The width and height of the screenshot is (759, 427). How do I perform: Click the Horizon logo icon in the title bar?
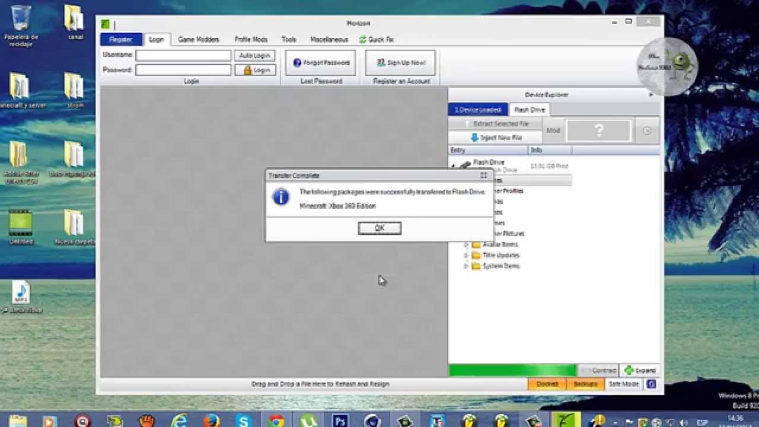pos(106,24)
